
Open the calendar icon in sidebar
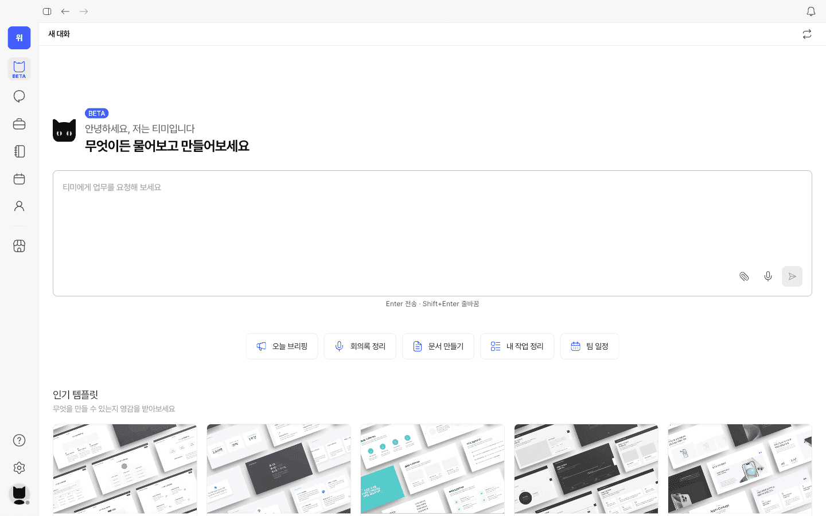19,179
